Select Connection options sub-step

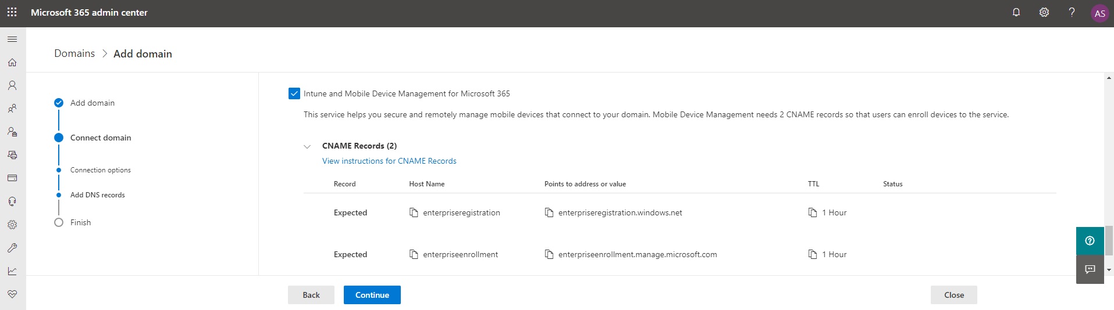point(100,170)
